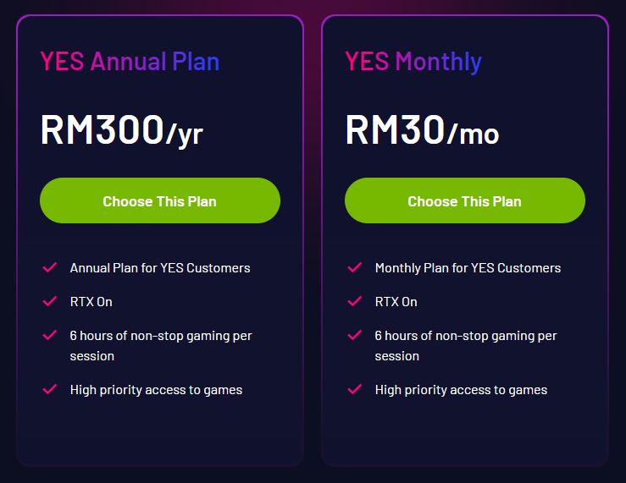Click 6 hours non-stop gaming text in monthly card
The image size is (626, 483).
coord(466,345)
